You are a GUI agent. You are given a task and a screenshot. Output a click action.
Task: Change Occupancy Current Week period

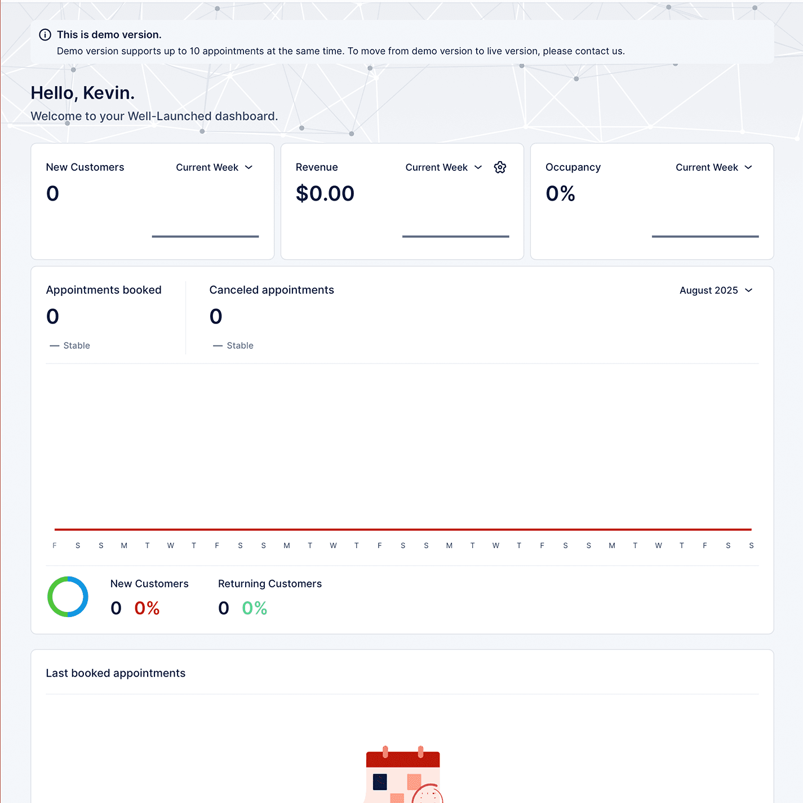(x=713, y=167)
